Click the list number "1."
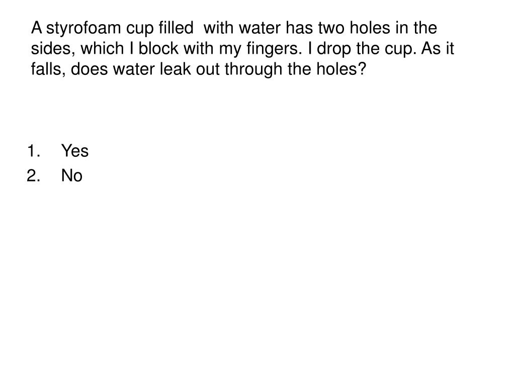 (x=34, y=151)
